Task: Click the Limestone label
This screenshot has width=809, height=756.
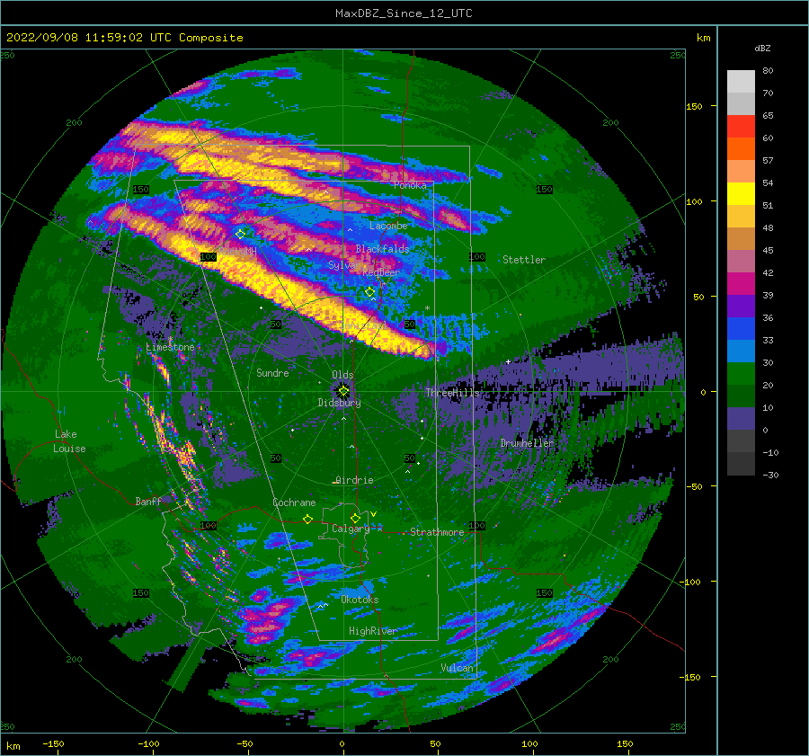Action: [x=170, y=347]
